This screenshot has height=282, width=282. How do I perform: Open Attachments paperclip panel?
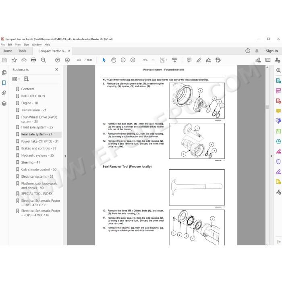(x=4, y=93)
